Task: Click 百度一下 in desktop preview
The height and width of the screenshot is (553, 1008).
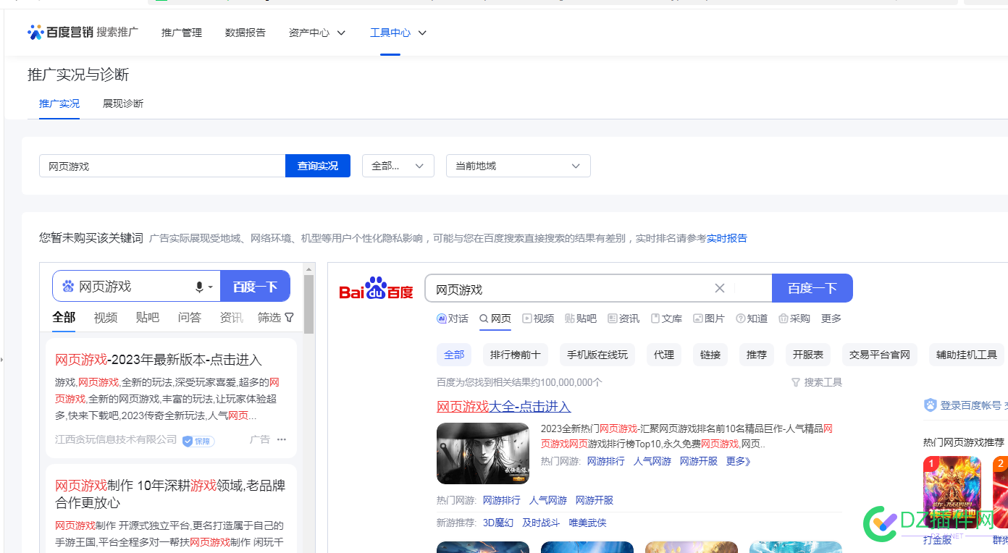Action: 812,288
